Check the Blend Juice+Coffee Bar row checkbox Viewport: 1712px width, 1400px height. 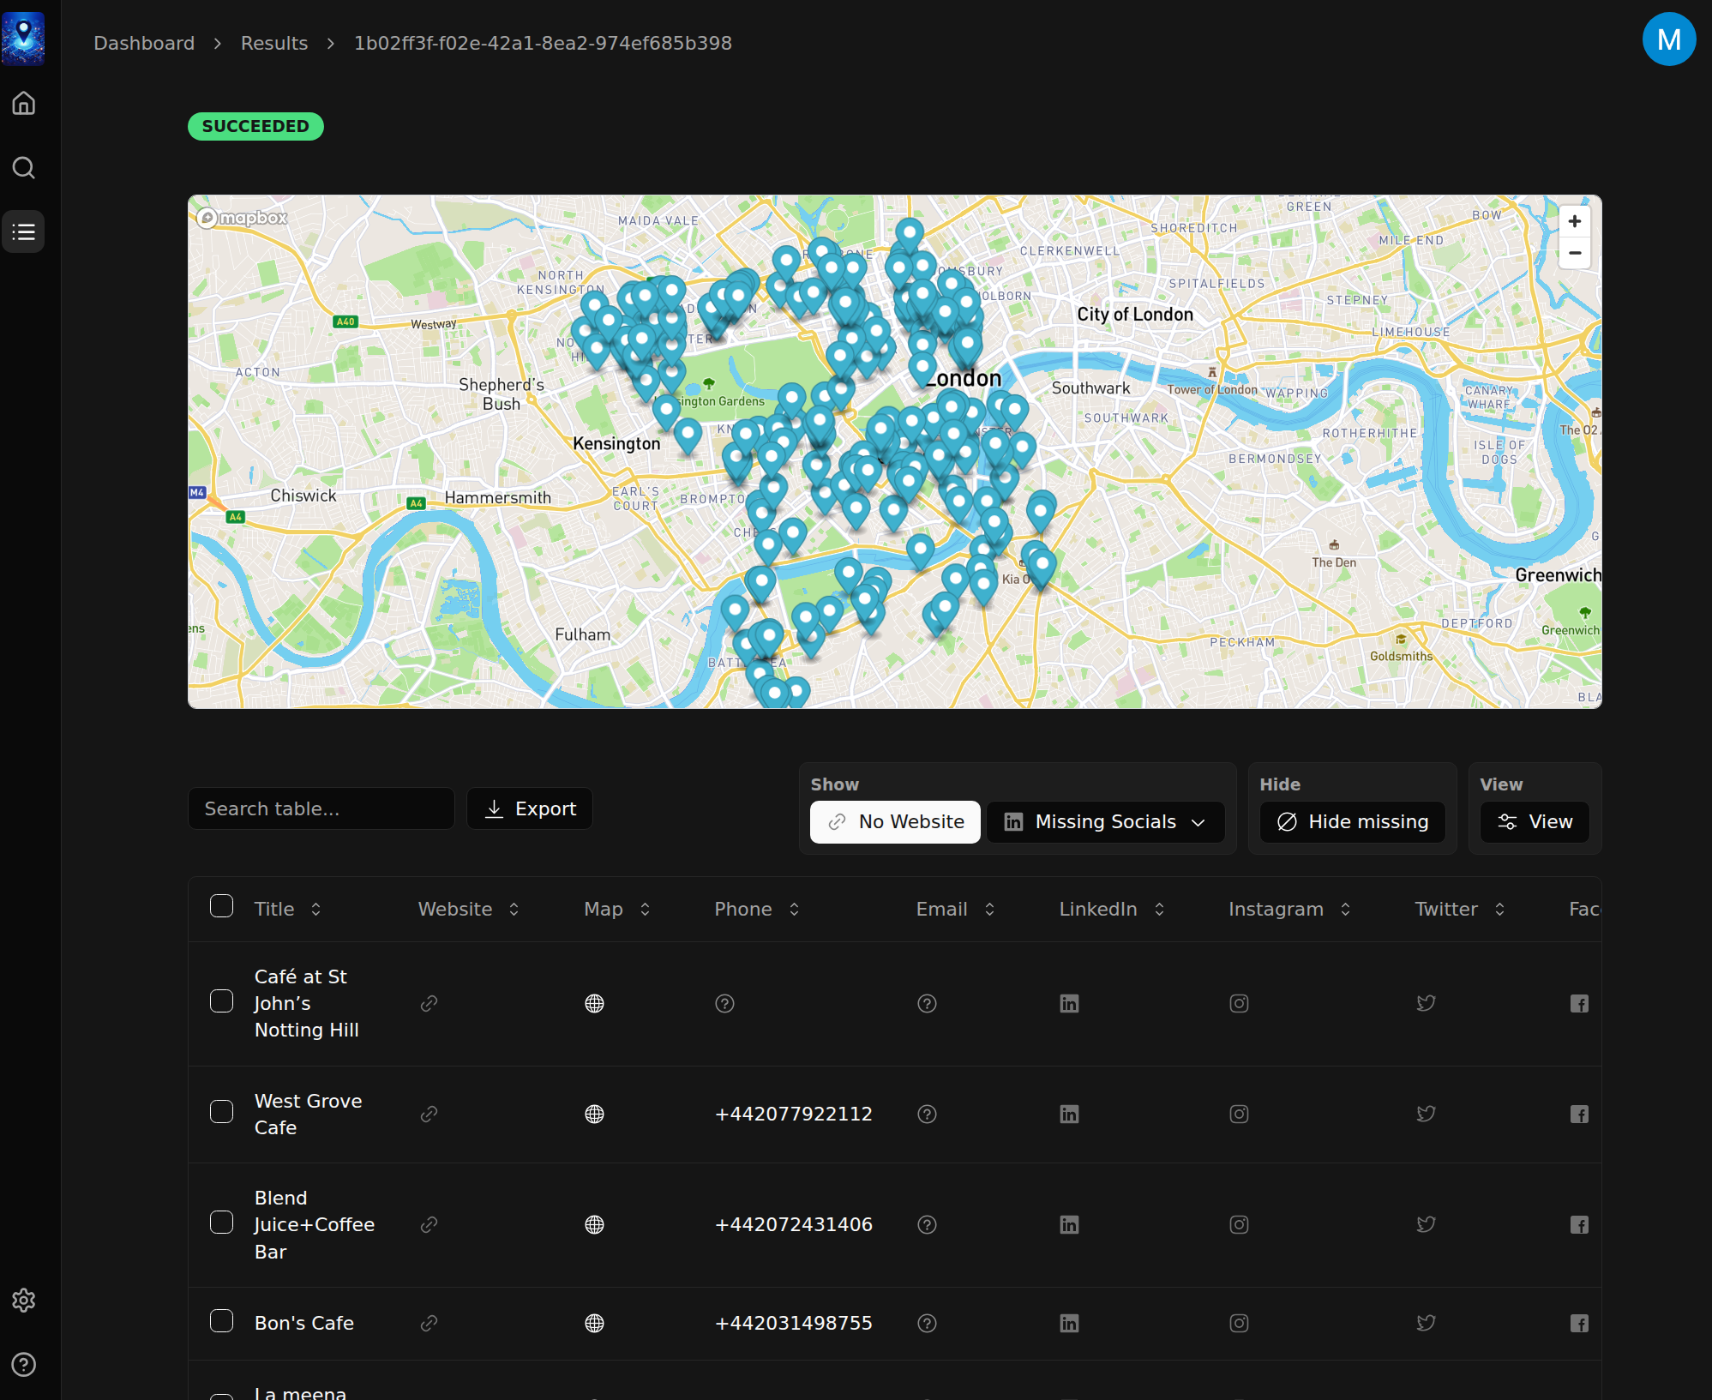221,1222
